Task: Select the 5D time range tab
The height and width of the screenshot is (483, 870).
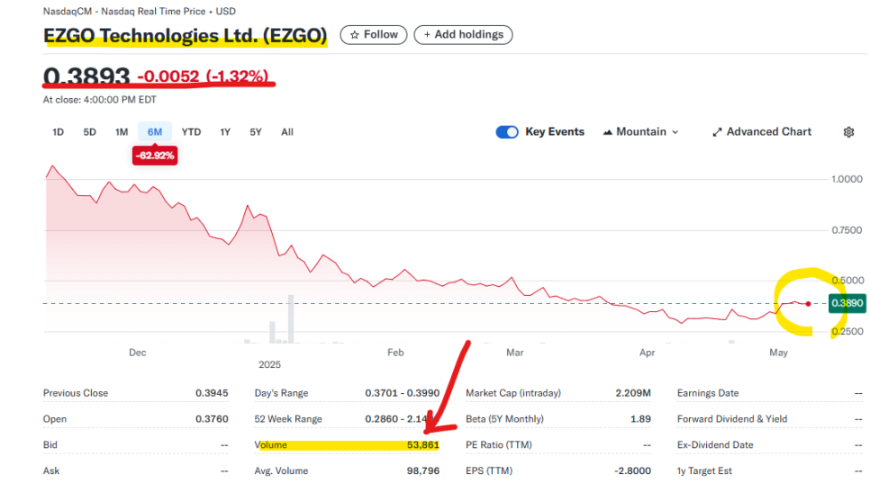Action: coord(89,132)
